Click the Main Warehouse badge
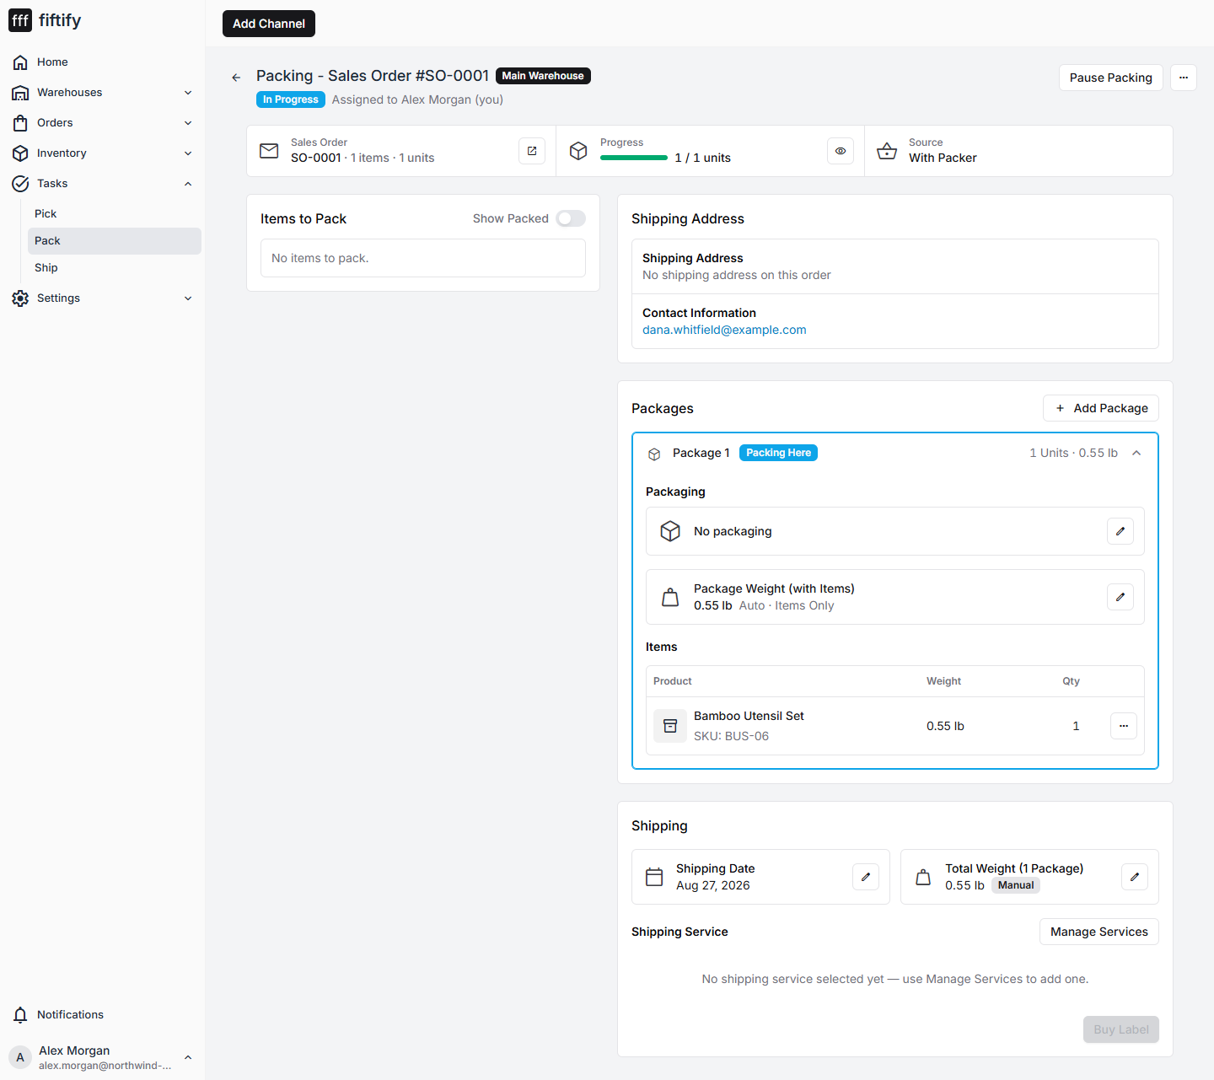The width and height of the screenshot is (1214, 1080). coord(543,76)
